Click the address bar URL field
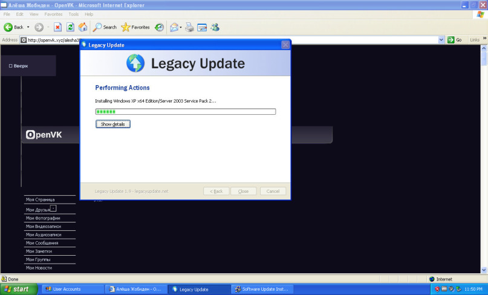The width and height of the screenshot is (488, 295). point(229,40)
